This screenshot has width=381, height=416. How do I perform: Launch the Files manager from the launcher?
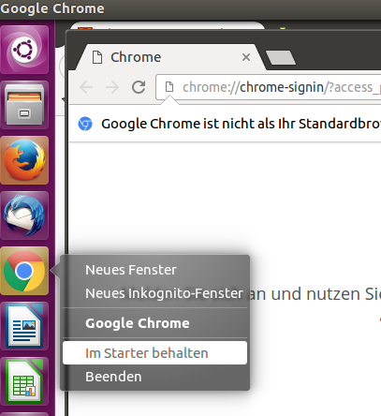pyautogui.click(x=24, y=105)
